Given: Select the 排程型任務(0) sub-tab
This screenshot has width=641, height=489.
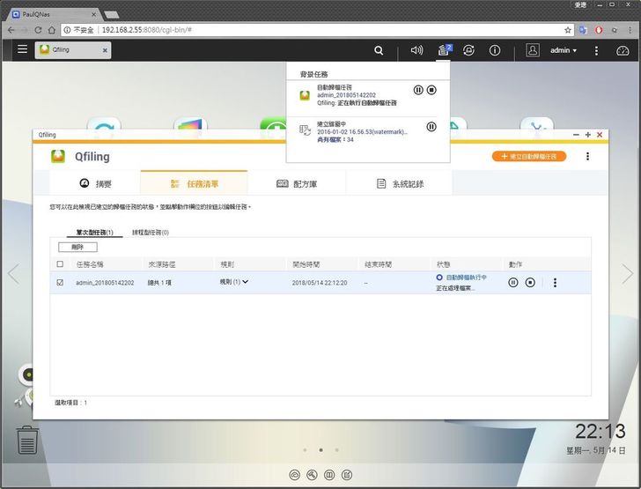Looking at the screenshot, I should 150,233.
